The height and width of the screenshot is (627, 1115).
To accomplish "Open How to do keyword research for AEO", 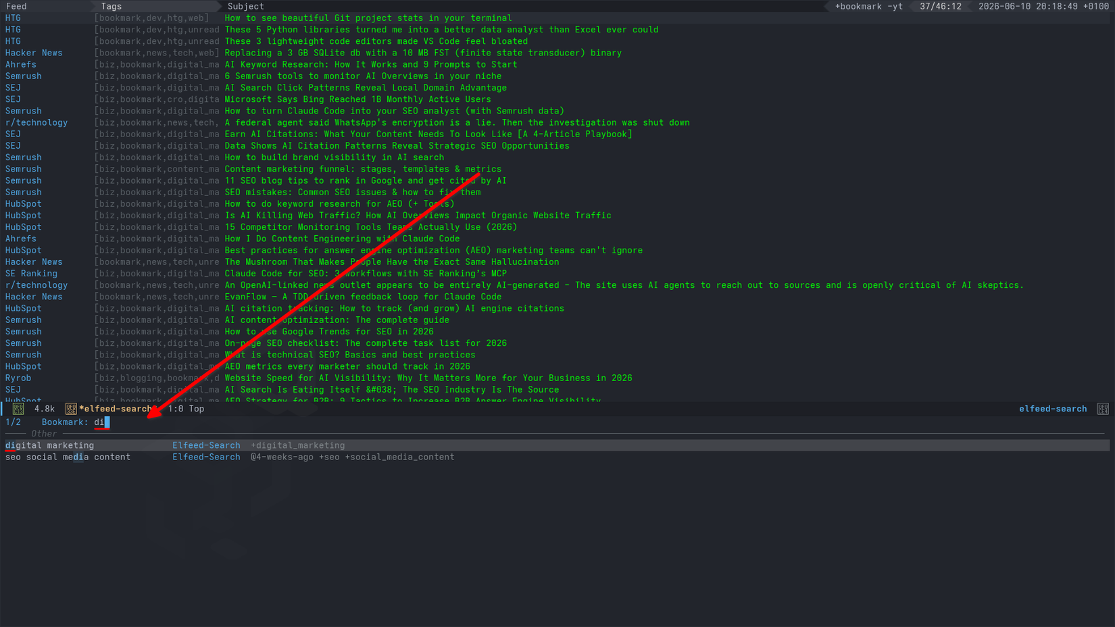I will [339, 204].
